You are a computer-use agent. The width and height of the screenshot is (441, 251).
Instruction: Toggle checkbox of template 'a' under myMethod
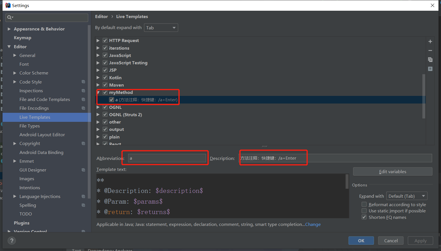(x=111, y=100)
